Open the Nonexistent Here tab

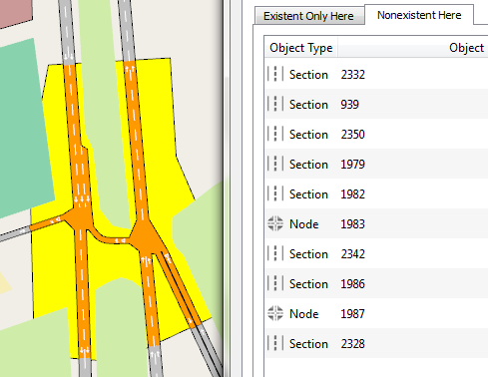pyautogui.click(x=419, y=15)
